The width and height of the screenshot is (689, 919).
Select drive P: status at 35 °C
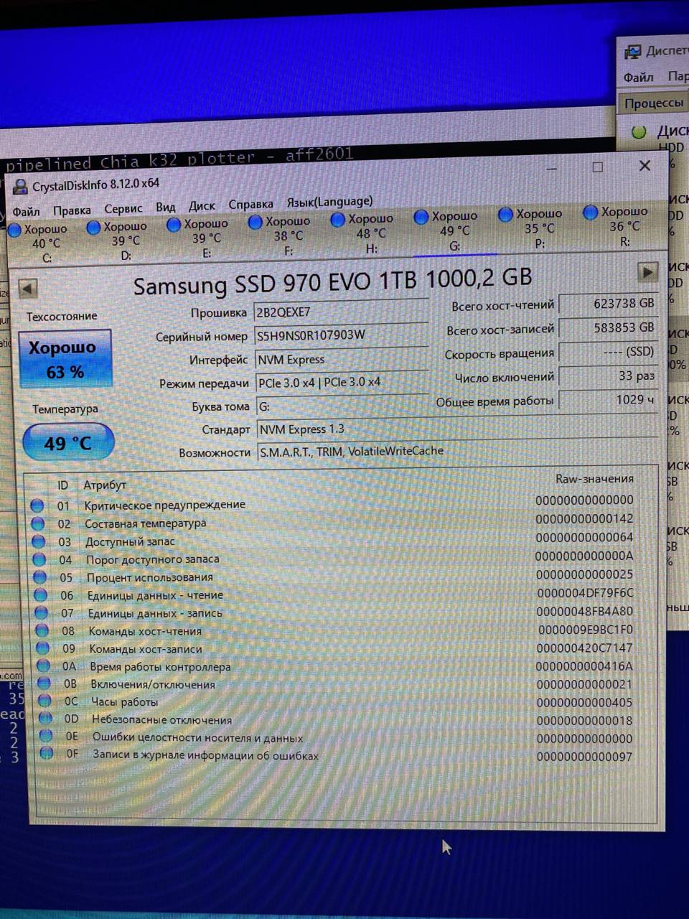click(x=530, y=228)
